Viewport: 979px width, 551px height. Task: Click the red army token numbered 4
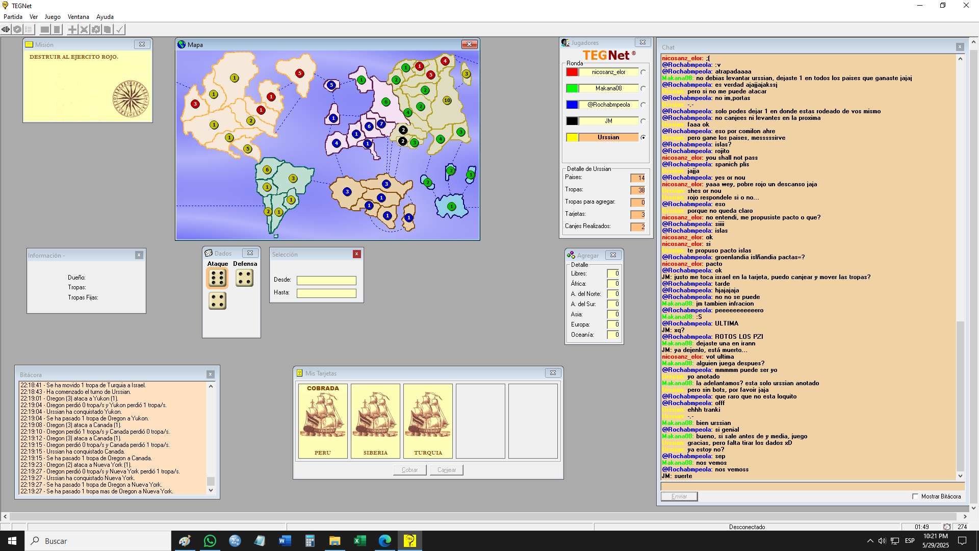coord(445,61)
